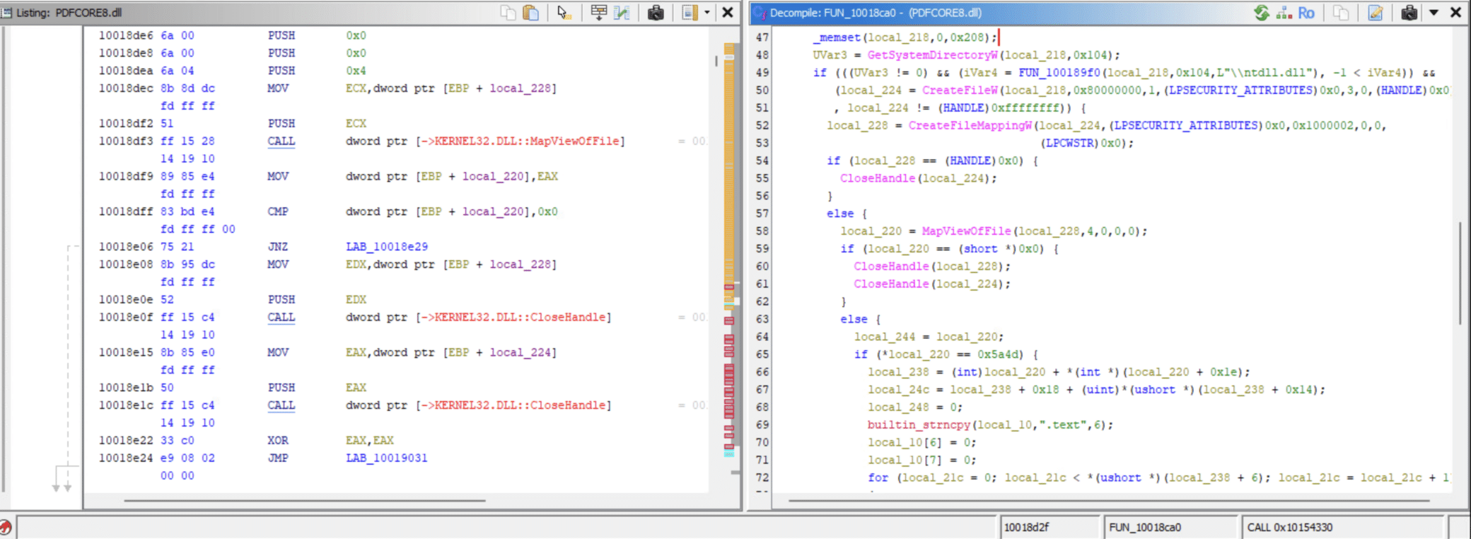The height and width of the screenshot is (539, 1471).
Task: Click builtin_strncpy on decompile line 69
Action: tap(919, 425)
